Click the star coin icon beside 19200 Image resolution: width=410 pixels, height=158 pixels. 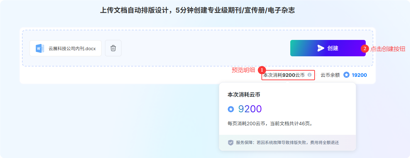[347, 75]
